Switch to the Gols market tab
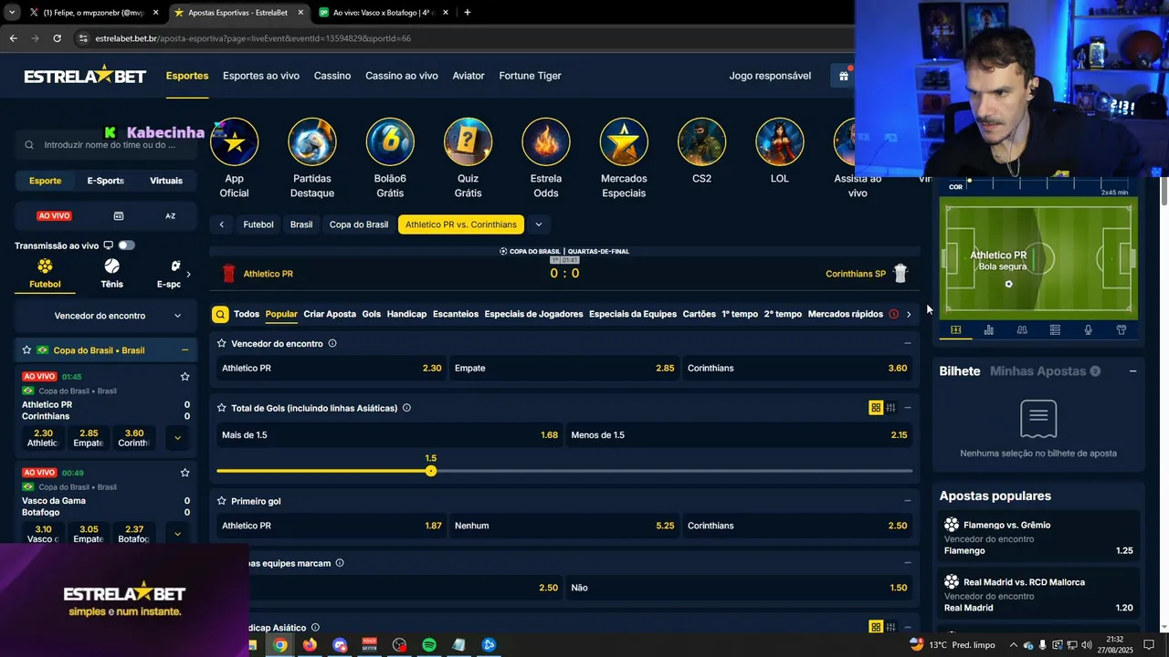 (371, 314)
